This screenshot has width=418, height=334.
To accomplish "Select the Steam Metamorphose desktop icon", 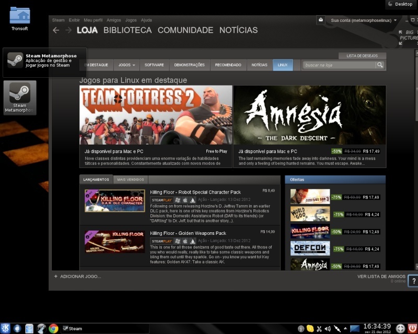I will [x=20, y=98].
